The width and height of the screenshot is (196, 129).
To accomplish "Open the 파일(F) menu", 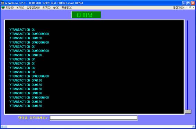I will coord(10,8).
